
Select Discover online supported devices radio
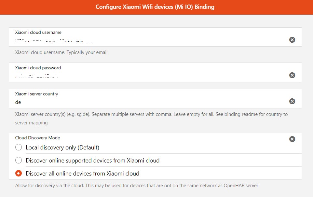[x=19, y=160]
